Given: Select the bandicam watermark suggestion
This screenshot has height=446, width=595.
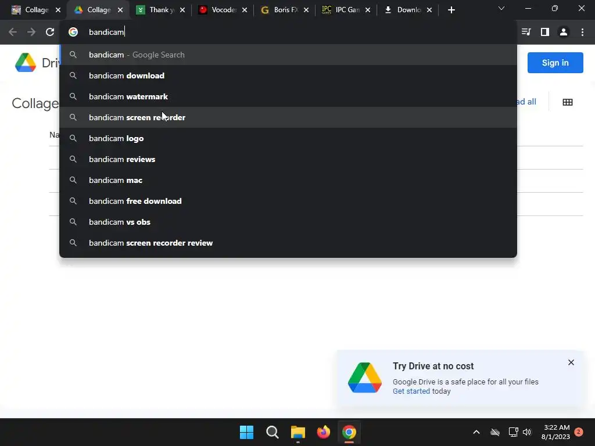Looking at the screenshot, I should 288,96.
